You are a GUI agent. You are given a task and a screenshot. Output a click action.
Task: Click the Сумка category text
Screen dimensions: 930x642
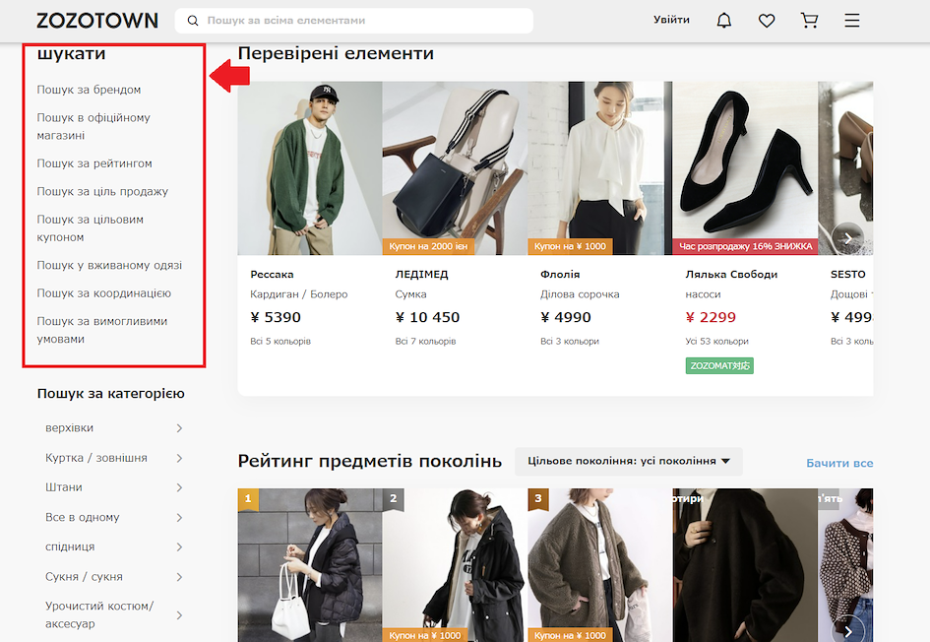click(x=410, y=294)
